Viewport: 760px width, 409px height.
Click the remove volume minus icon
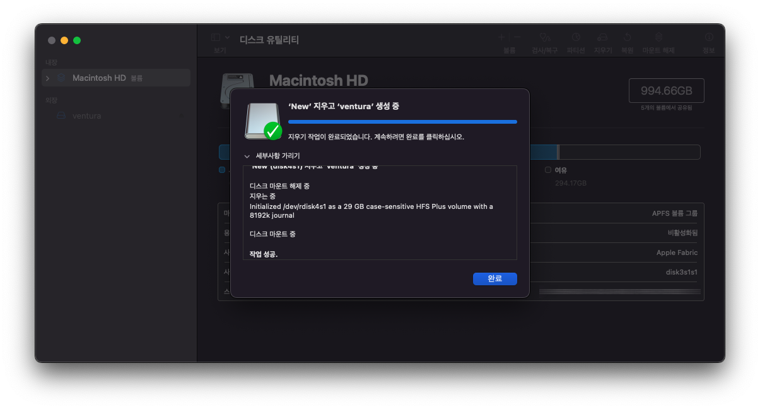point(517,38)
